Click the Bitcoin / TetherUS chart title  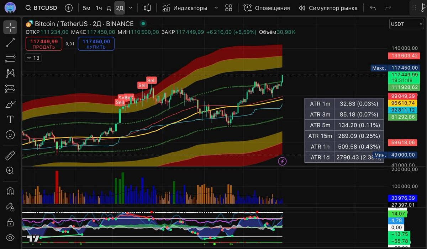pos(84,24)
